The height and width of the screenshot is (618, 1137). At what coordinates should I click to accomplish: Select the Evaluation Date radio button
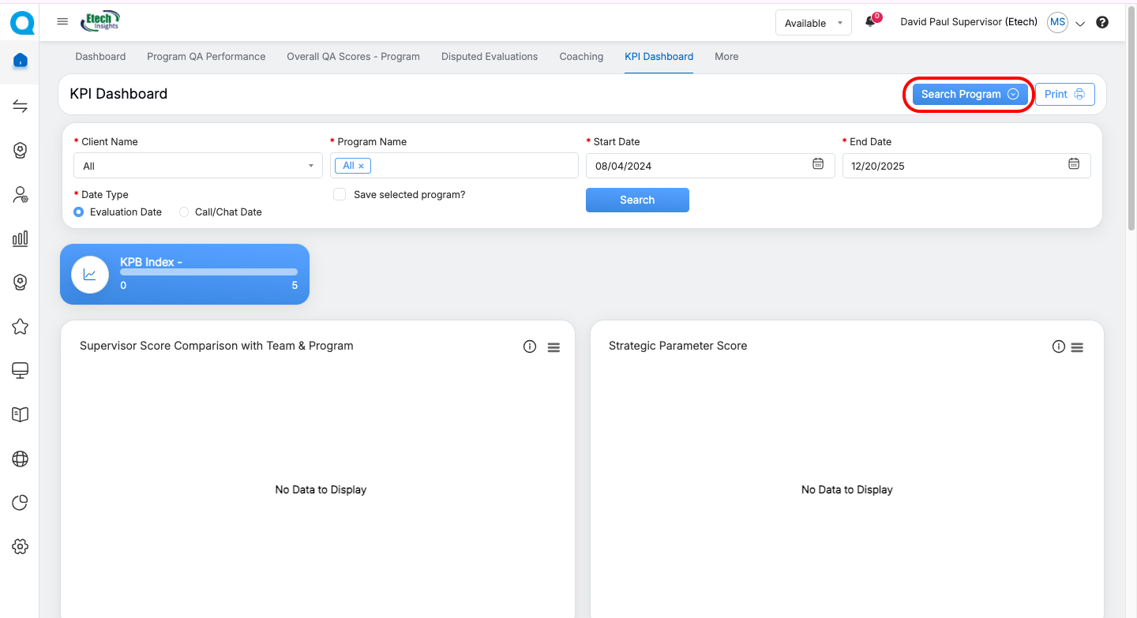pos(79,212)
